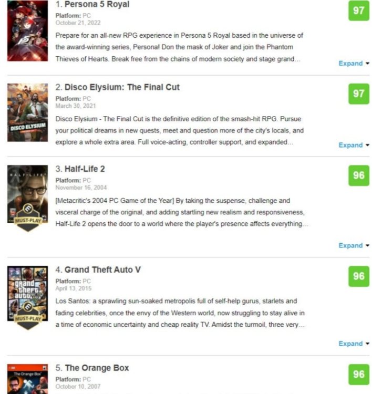Select the Grand Theft Auto V cover image
This screenshot has width=372, height=394.
[27, 293]
